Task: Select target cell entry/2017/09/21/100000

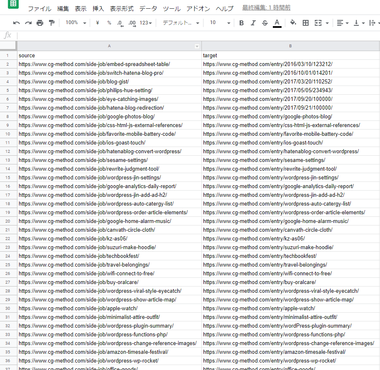Action: (290, 108)
